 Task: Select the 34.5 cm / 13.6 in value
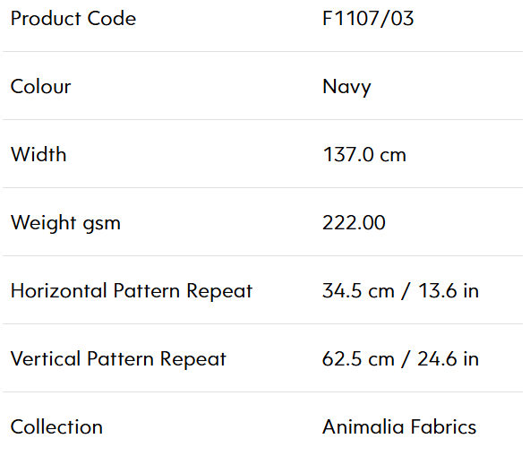pyautogui.click(x=400, y=290)
